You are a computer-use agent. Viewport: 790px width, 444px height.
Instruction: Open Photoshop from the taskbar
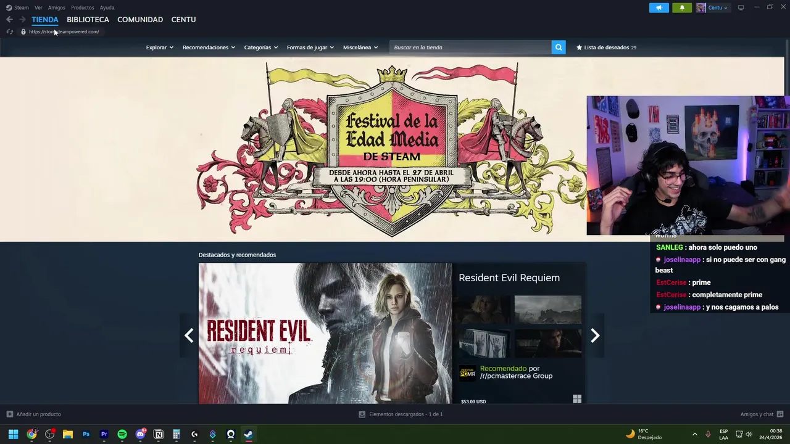point(86,434)
